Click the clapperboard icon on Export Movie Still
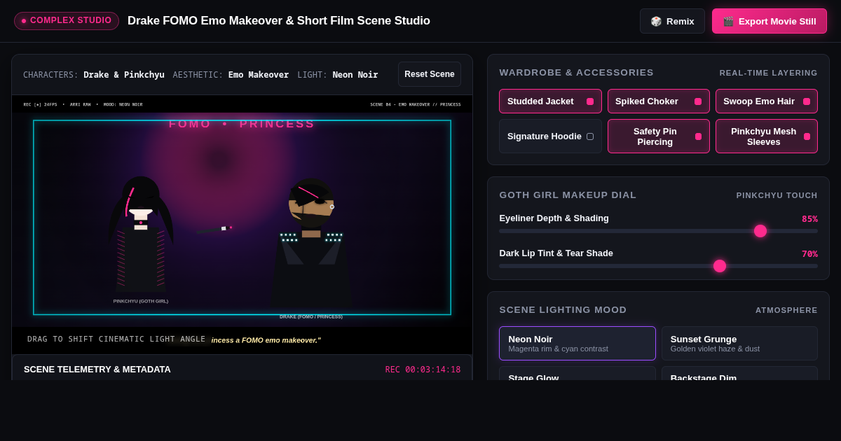 tap(728, 21)
